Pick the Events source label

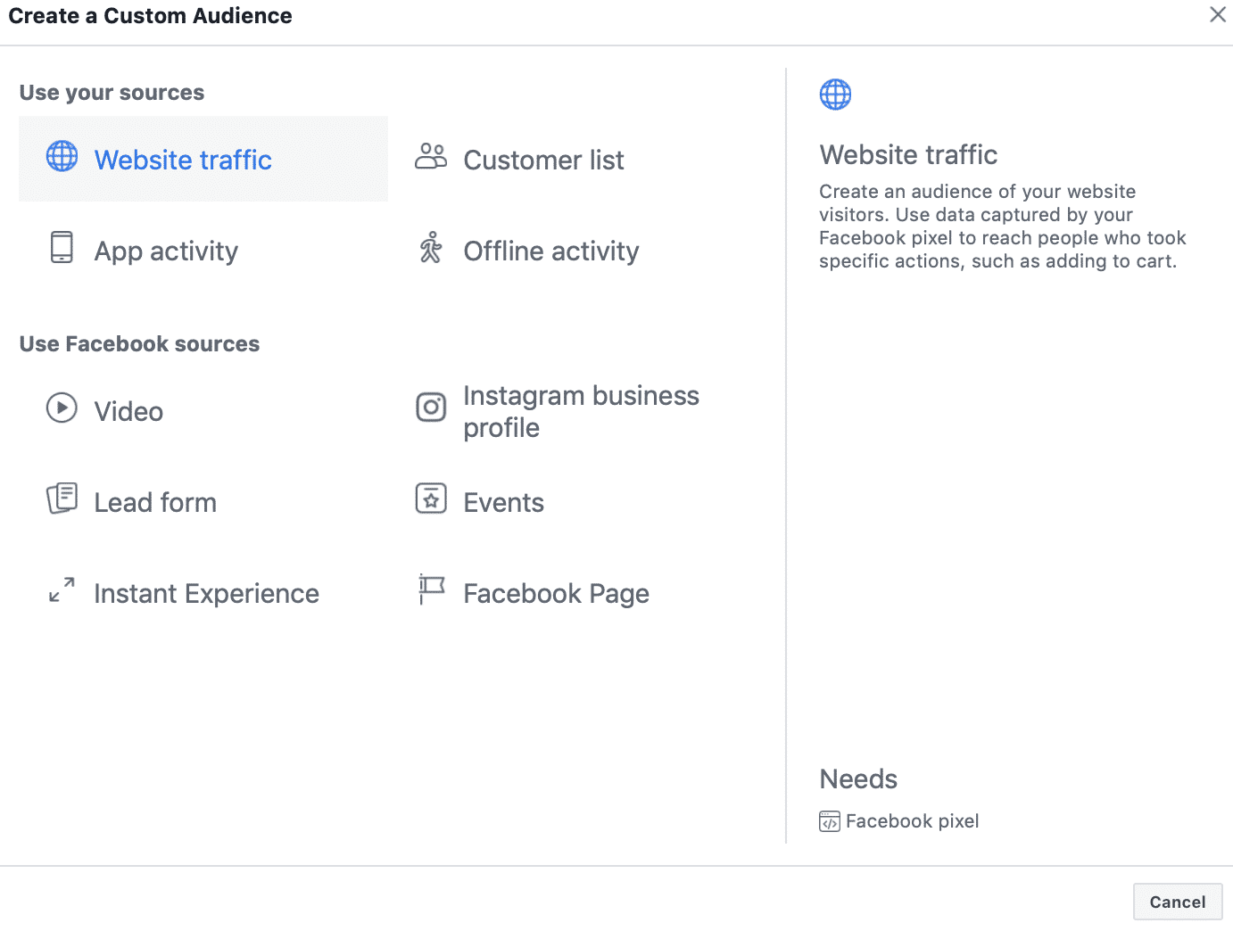(x=503, y=502)
